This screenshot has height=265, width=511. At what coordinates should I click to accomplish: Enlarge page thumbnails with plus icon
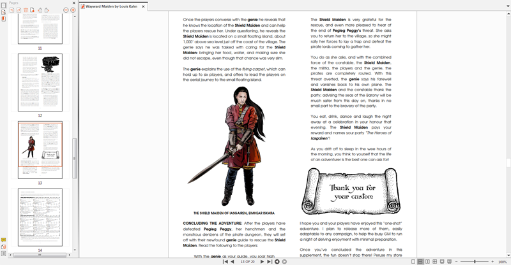(x=73, y=10)
